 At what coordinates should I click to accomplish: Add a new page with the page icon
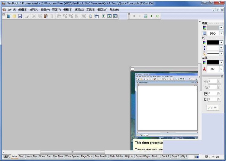(91, 16)
